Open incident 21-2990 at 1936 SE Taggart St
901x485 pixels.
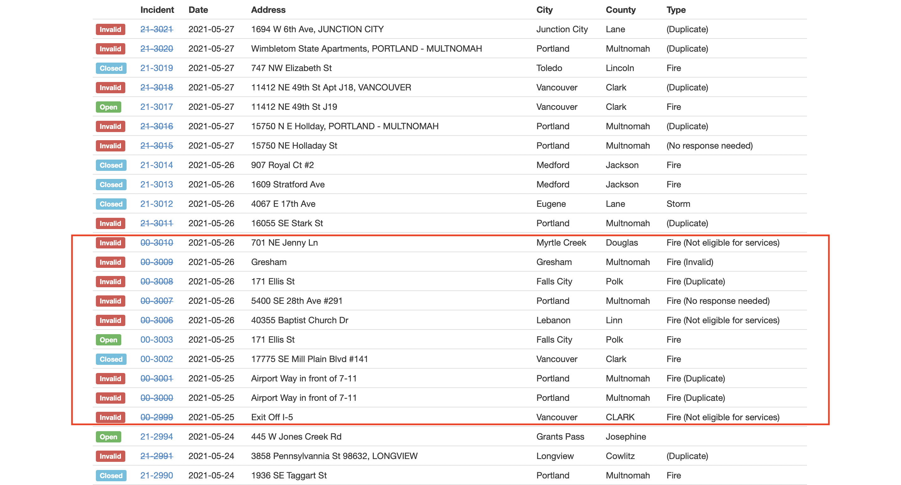click(156, 475)
